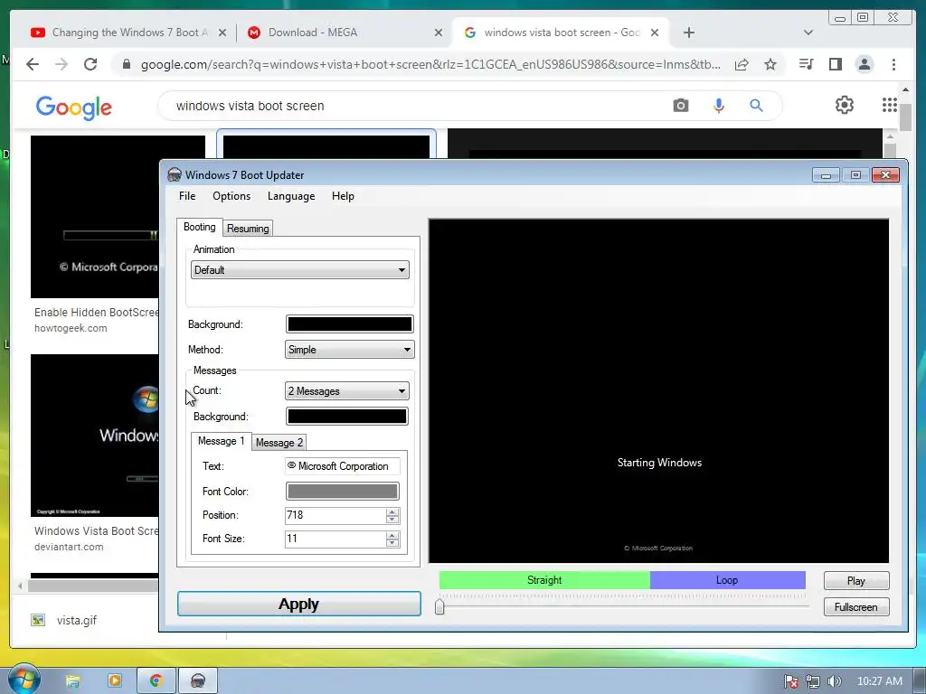Open the howtogeek.com boot screen thumbnail
926x694 pixels.
tap(94, 217)
